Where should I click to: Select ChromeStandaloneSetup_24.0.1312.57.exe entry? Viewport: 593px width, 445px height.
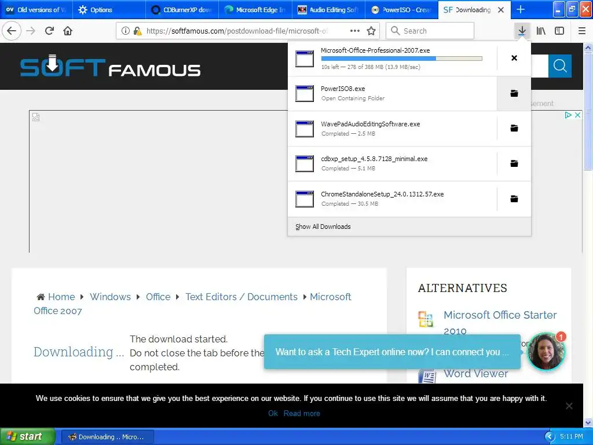(392, 199)
